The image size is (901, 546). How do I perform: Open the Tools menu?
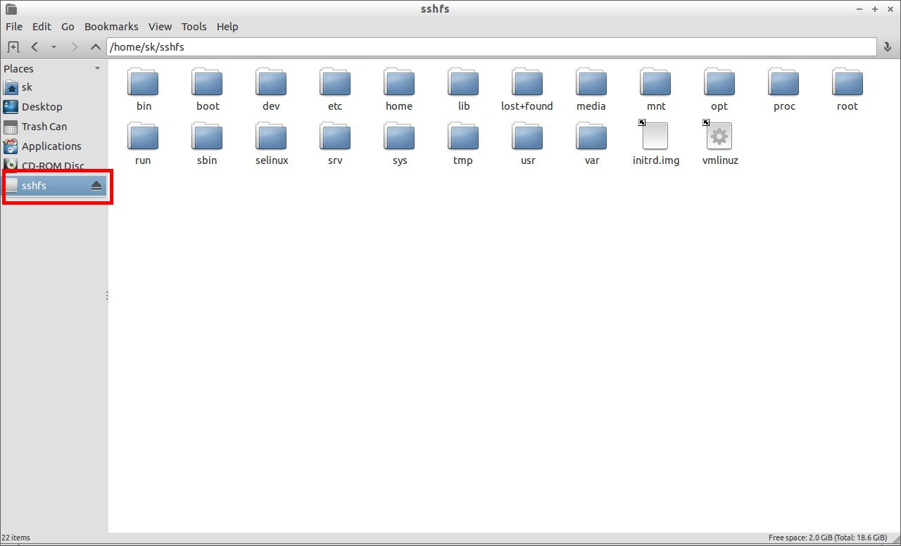click(x=194, y=27)
